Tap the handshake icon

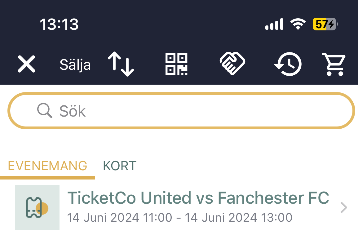coord(232,63)
